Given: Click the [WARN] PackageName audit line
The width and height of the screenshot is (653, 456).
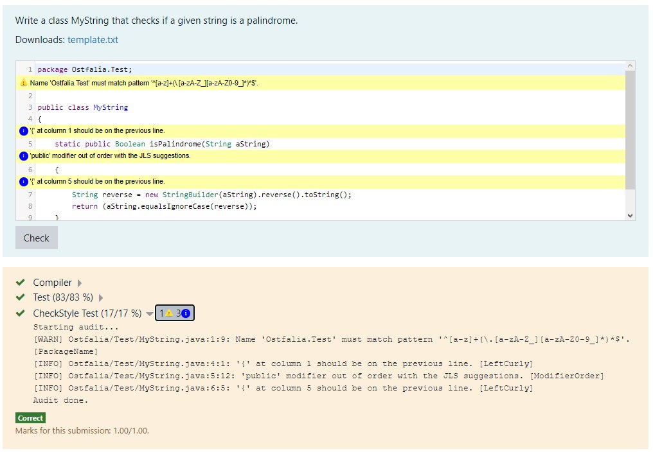Looking at the screenshot, I should pyautogui.click(x=332, y=346).
